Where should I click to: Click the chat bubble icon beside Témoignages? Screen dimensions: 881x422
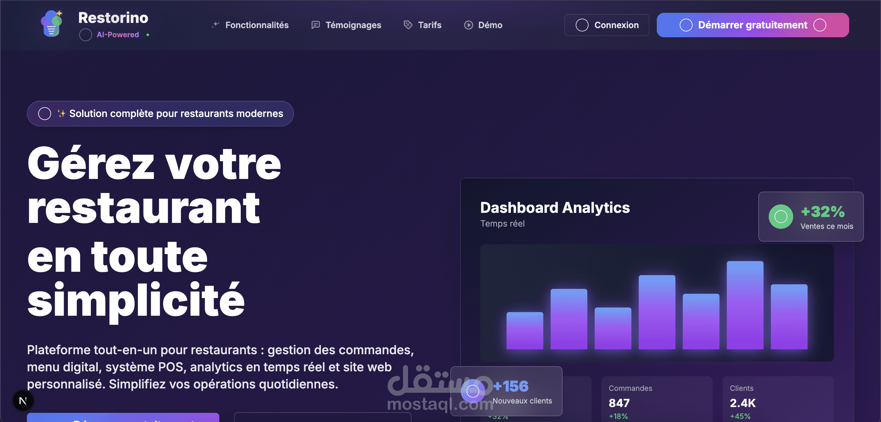pyautogui.click(x=315, y=25)
